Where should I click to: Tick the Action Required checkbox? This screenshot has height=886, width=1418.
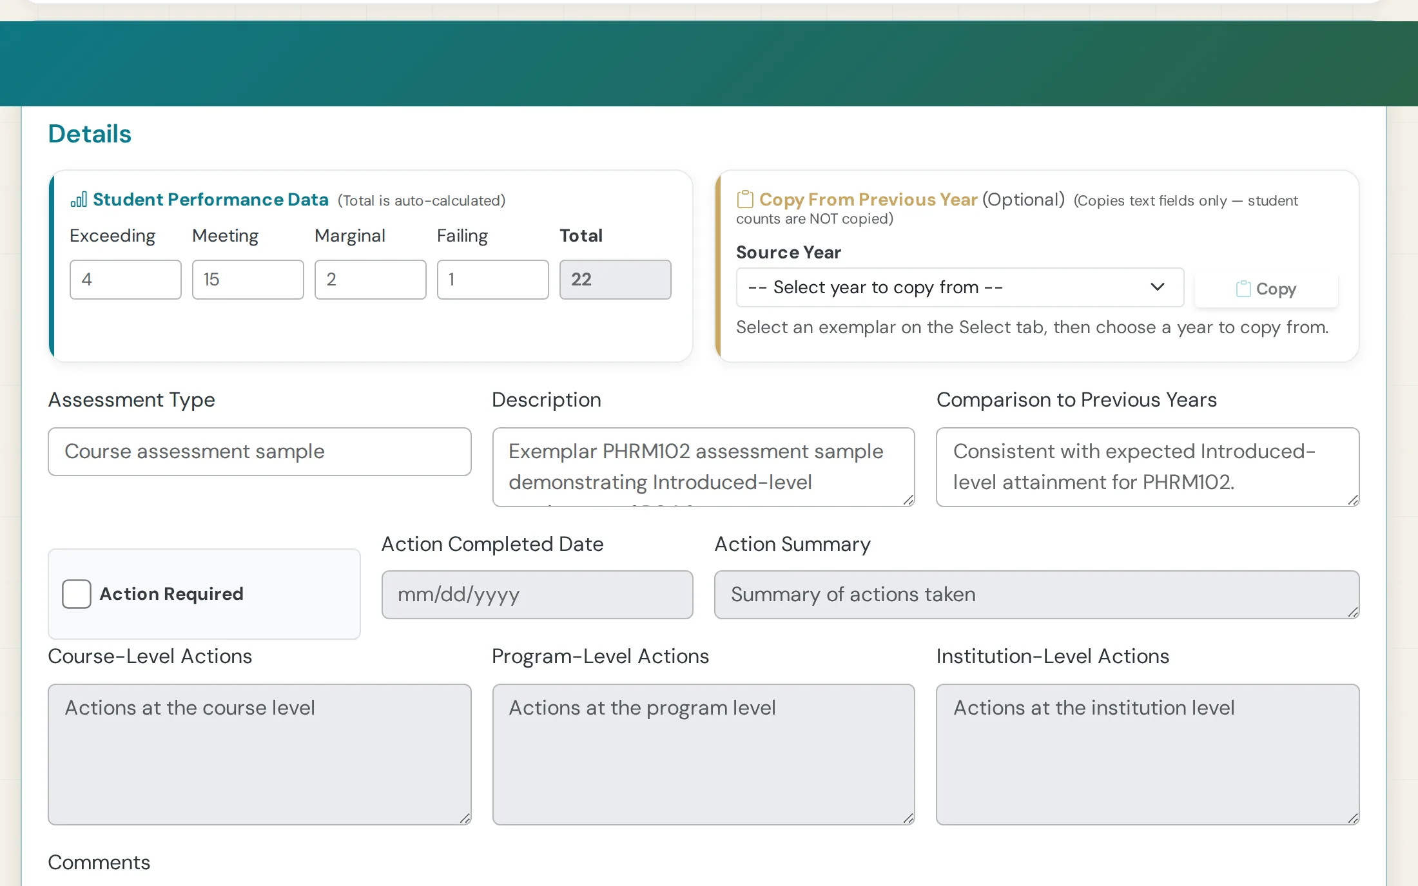(x=77, y=593)
